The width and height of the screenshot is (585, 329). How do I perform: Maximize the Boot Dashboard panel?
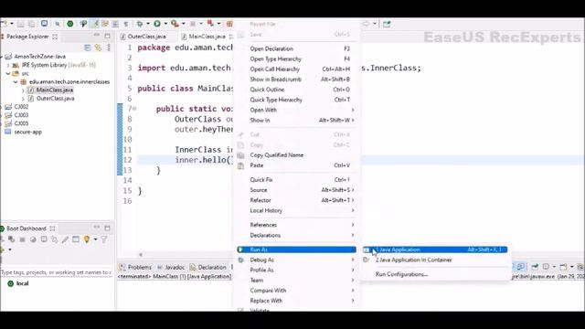coord(108,228)
